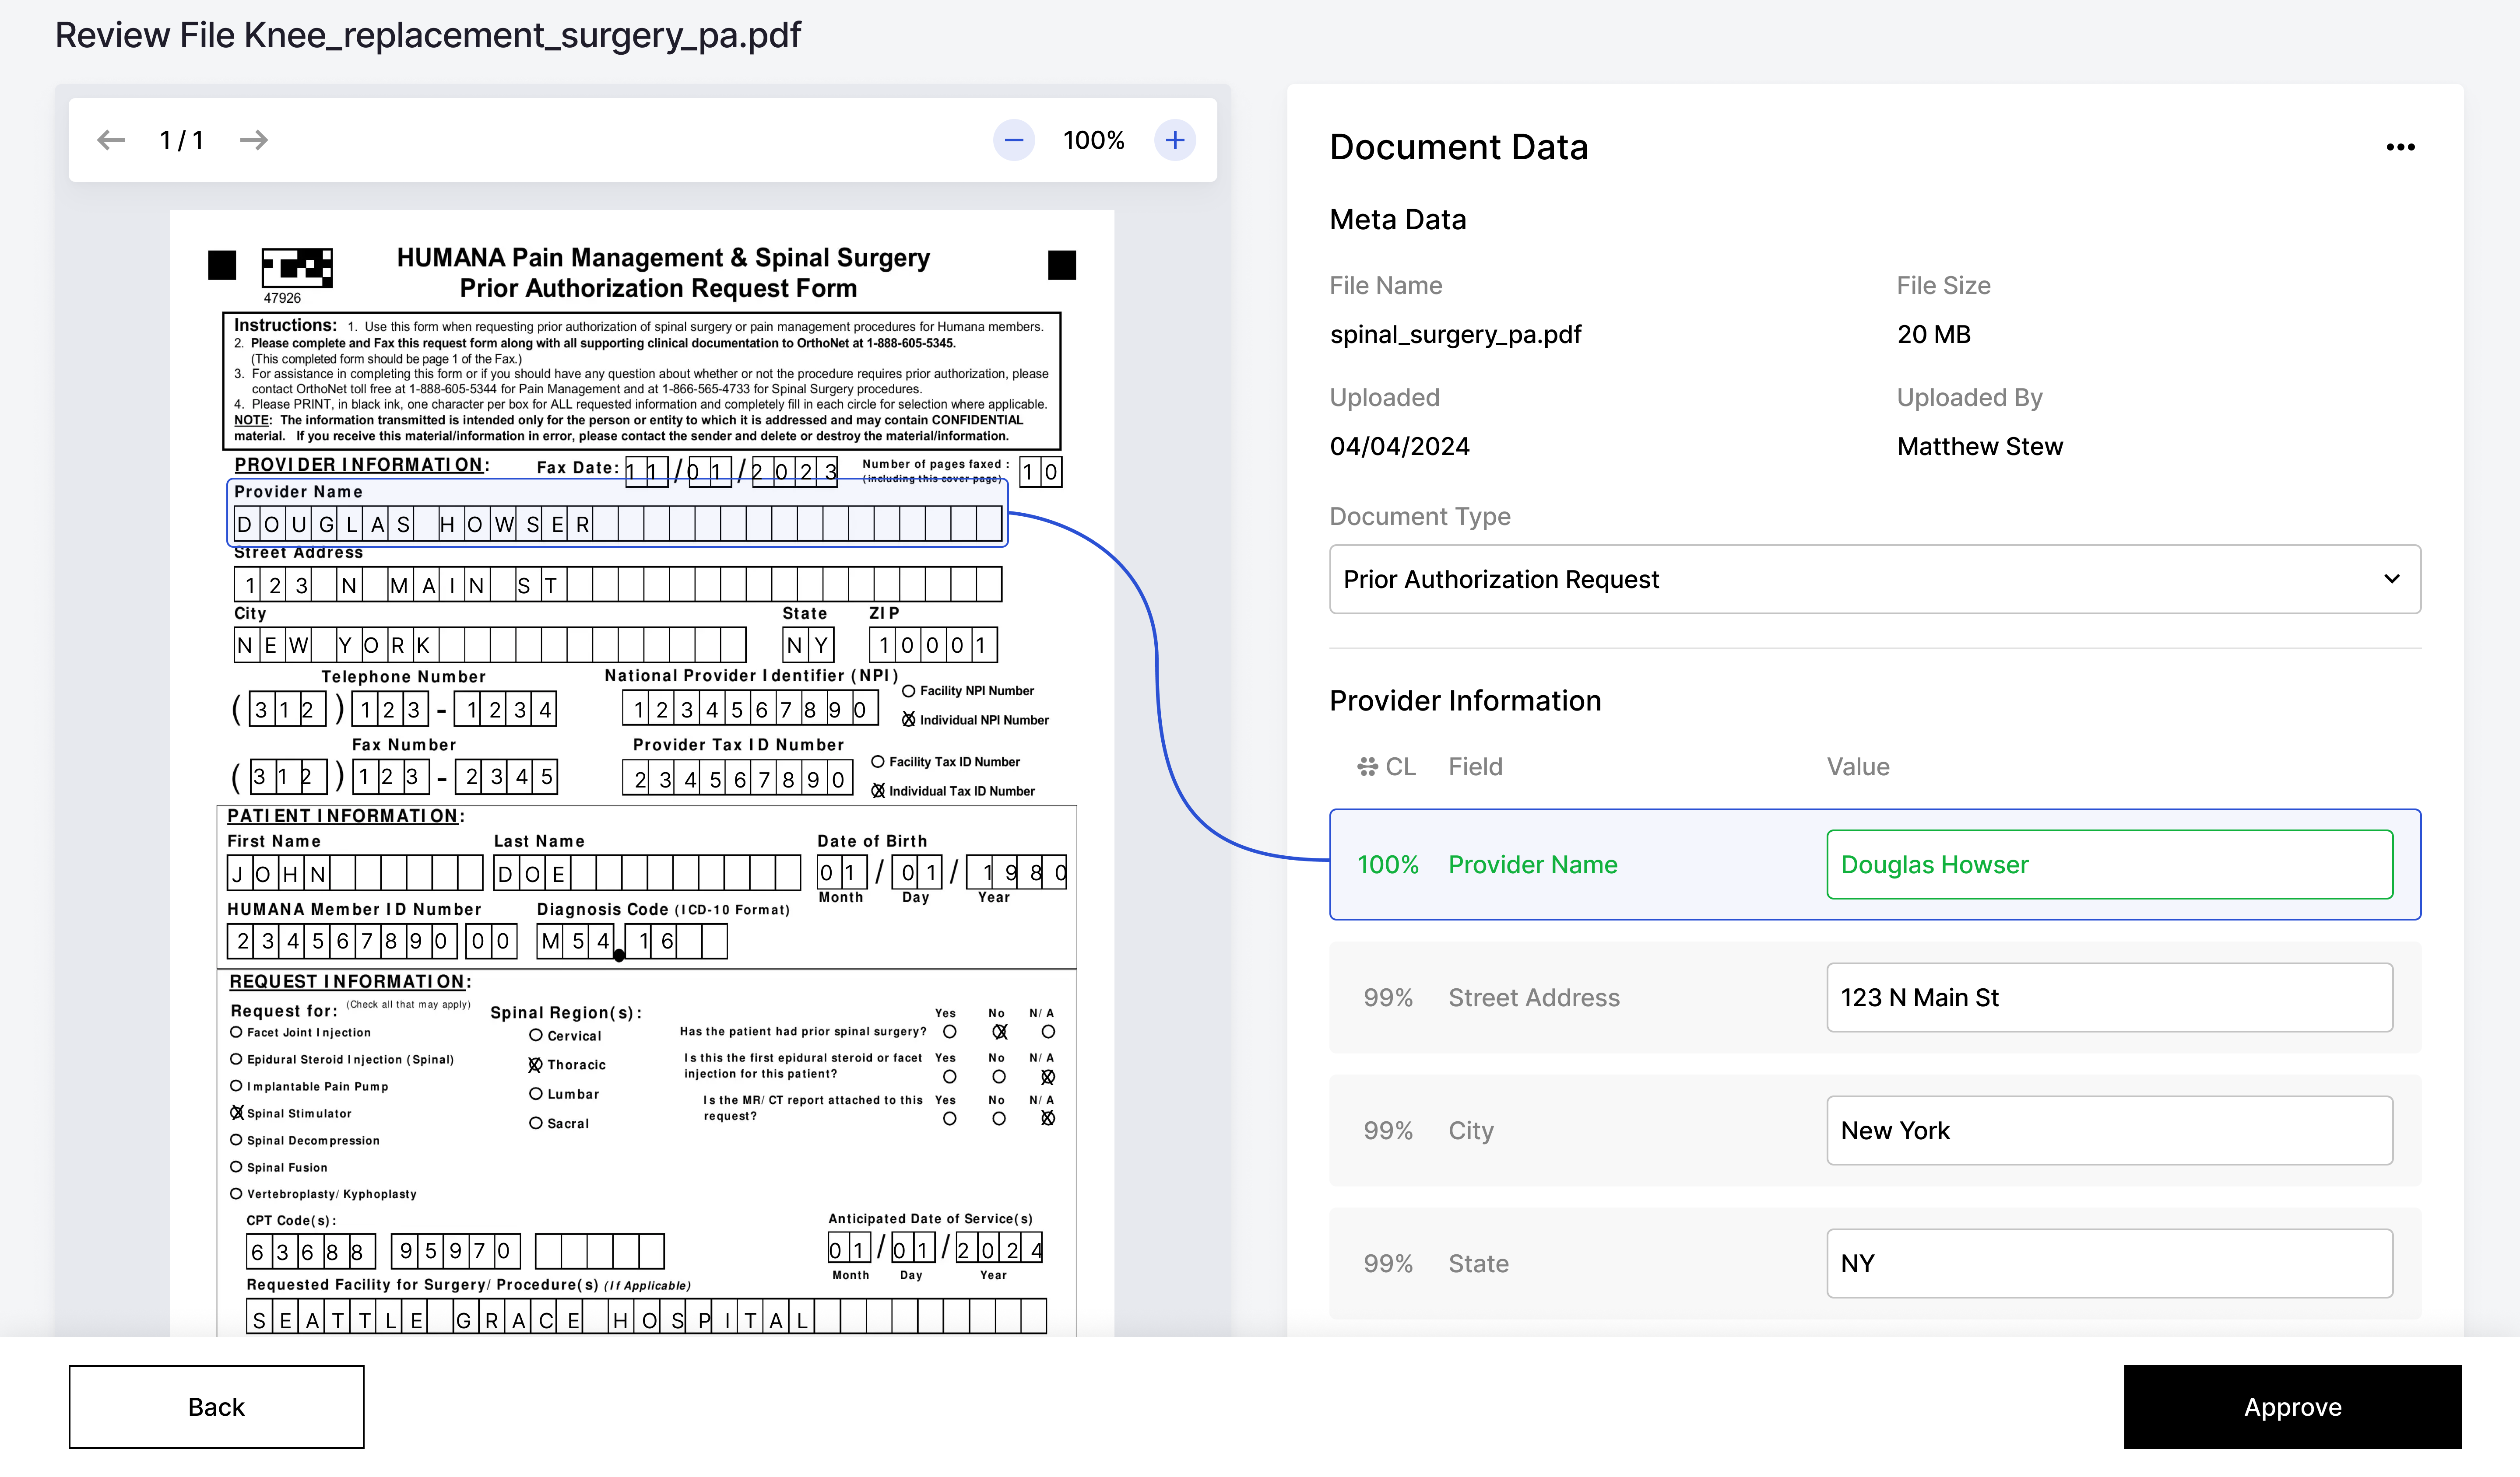Click the page indicator 1 / 1
2520x1477 pixels.
[182, 140]
